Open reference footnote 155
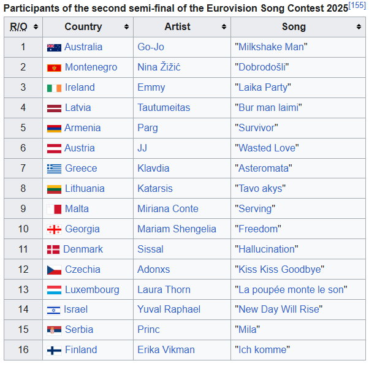369x366 pixels. [357, 5]
